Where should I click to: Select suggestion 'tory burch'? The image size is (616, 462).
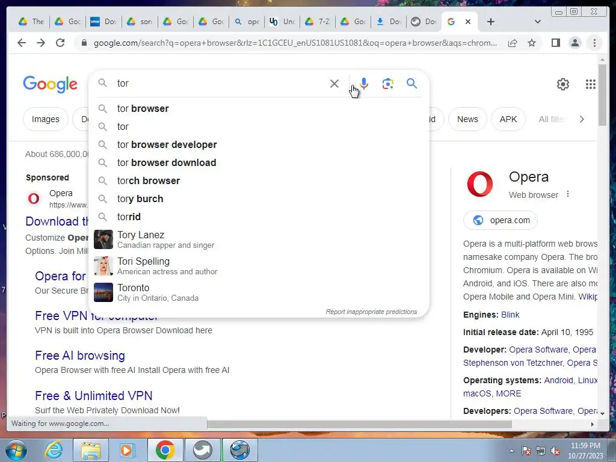259,199
